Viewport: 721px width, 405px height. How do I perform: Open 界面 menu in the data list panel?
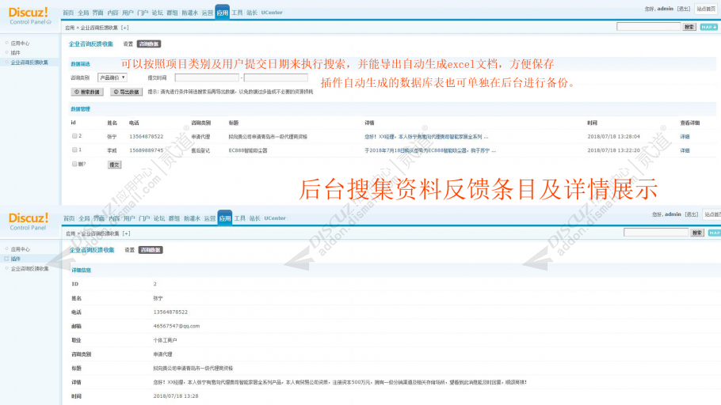(x=98, y=13)
